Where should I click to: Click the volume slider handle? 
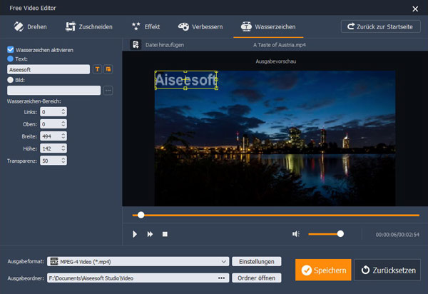340,234
